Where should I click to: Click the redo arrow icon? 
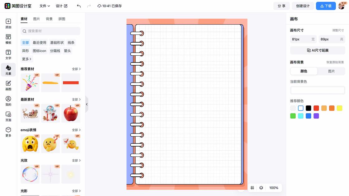coord(89,6)
